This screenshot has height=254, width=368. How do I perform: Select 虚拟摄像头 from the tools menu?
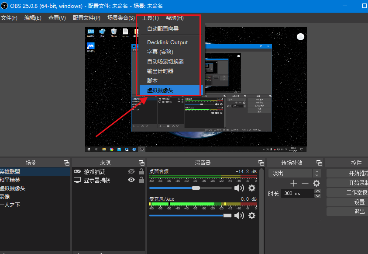160,90
